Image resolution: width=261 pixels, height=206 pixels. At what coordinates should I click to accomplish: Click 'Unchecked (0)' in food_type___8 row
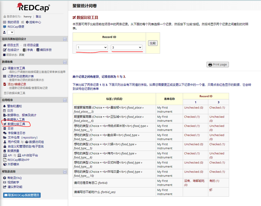[x=194, y=162]
